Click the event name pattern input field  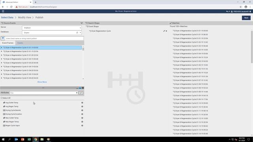(44, 39)
